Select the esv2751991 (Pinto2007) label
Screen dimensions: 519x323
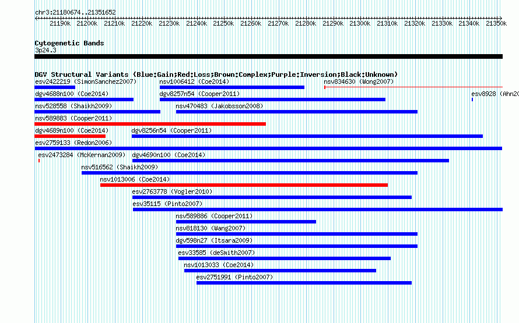coord(234,277)
